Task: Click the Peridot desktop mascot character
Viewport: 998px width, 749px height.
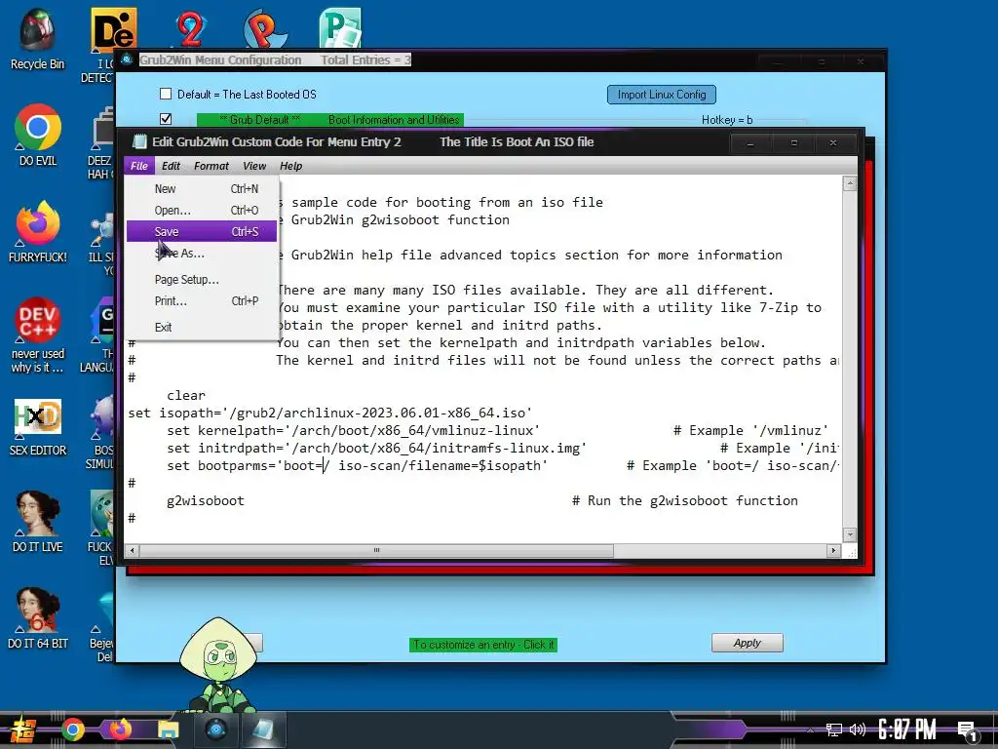Action: (217, 663)
